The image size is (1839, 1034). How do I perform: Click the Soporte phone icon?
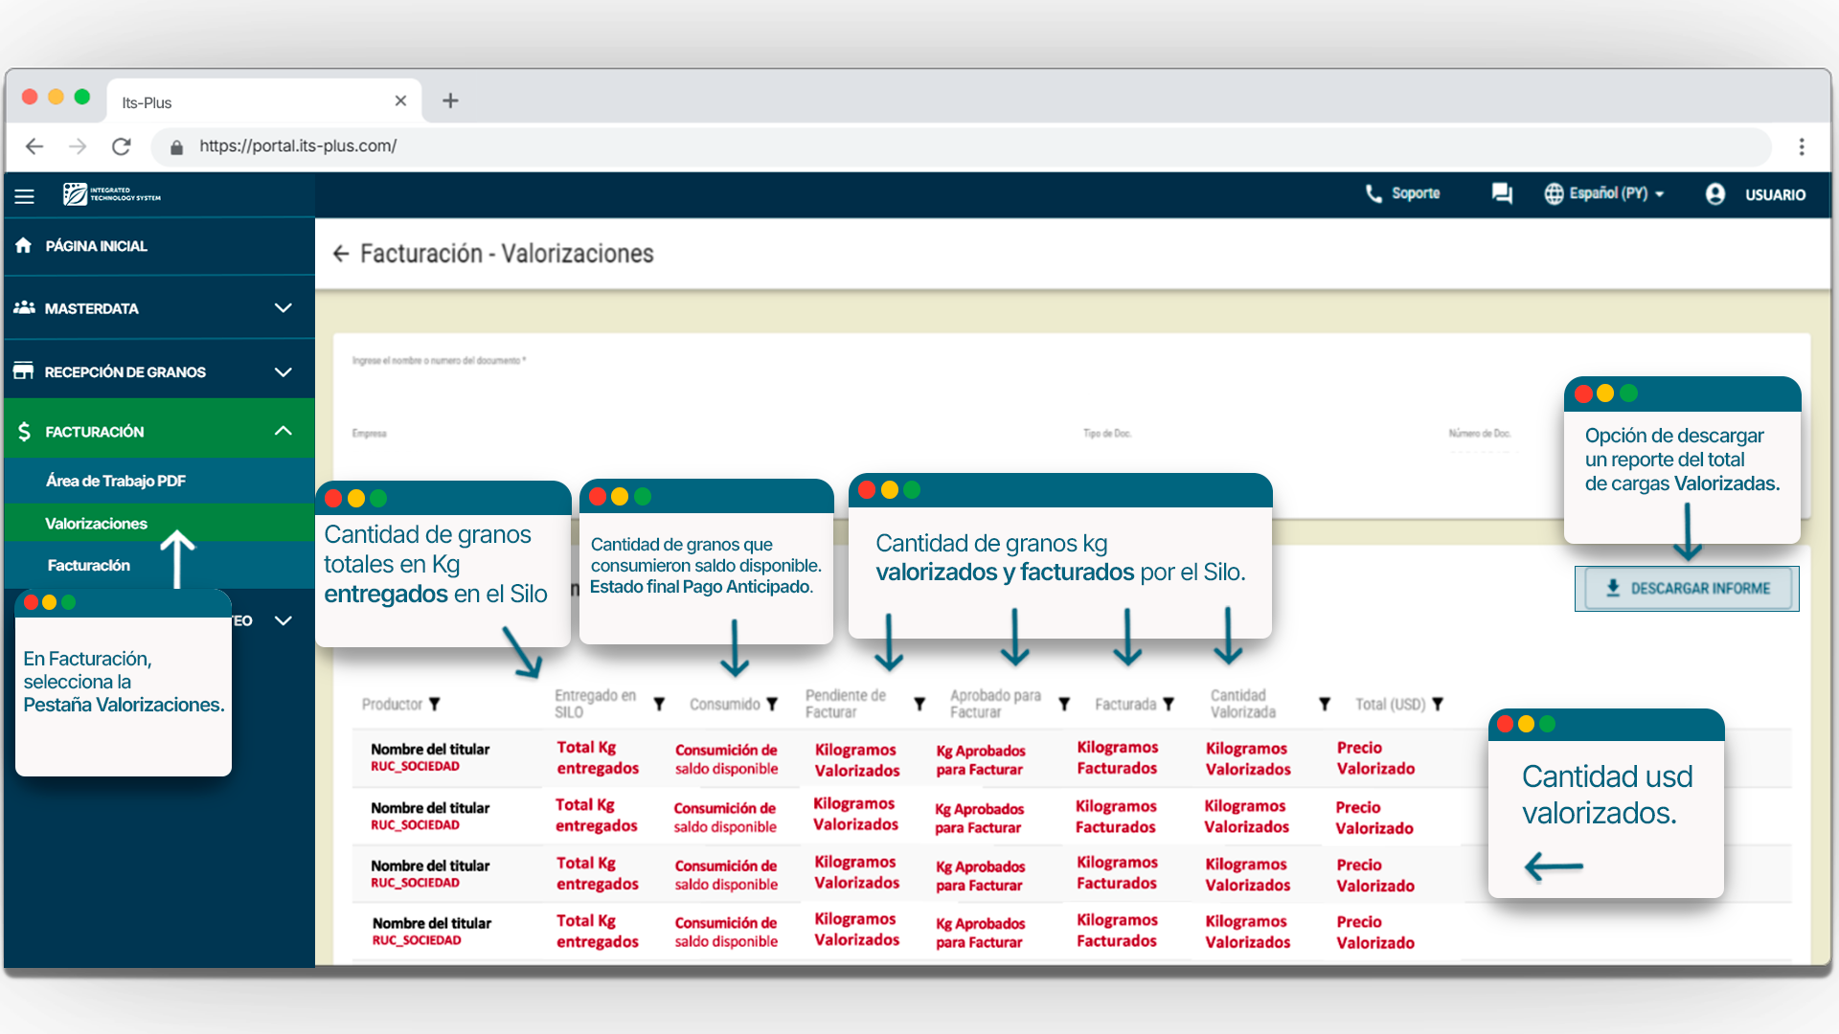point(1373,193)
